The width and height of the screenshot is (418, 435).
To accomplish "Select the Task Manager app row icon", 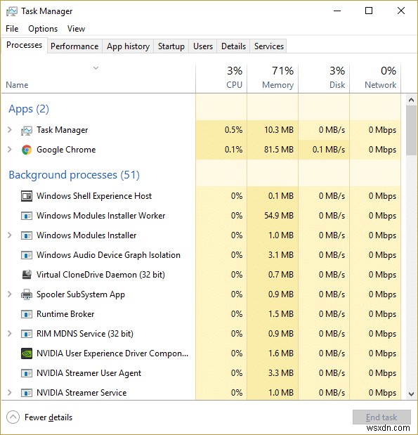I will (x=27, y=130).
